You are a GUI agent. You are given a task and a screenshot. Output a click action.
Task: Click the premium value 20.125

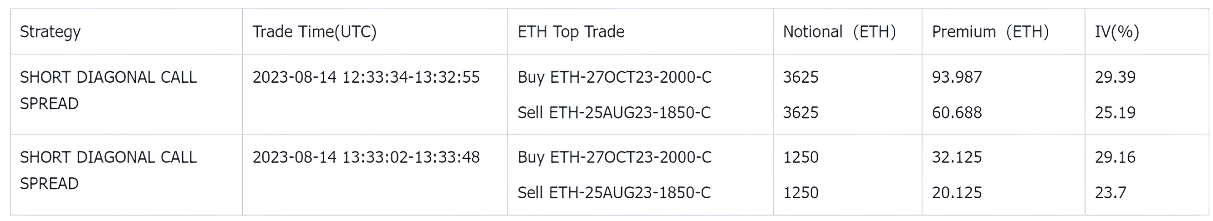(x=957, y=192)
